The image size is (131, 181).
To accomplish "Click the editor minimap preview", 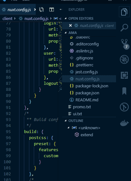I will pyautogui.click(x=60, y=57).
